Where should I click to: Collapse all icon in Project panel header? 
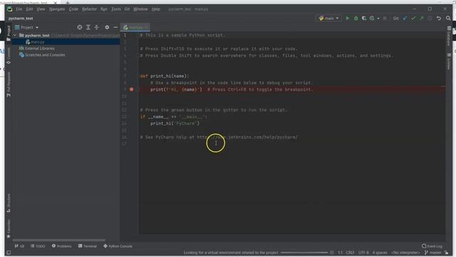(x=97, y=27)
